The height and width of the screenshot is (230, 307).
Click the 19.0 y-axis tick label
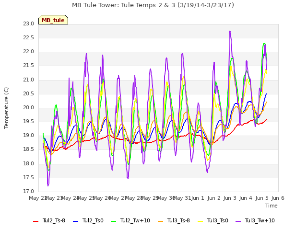tap(29, 136)
